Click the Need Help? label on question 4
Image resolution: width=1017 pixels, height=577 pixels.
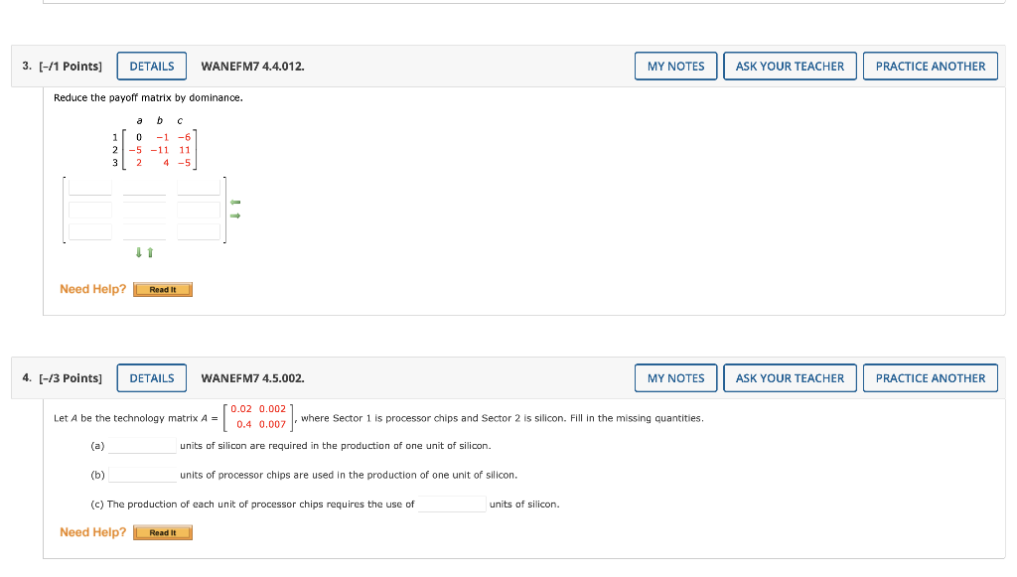91,532
